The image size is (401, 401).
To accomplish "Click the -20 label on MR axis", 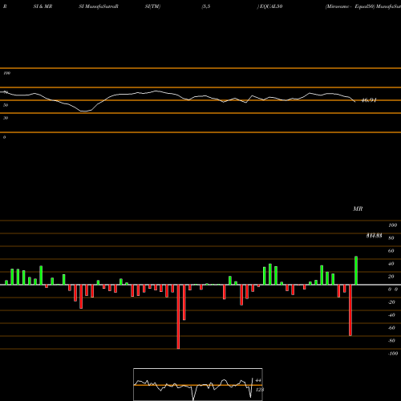I will (391, 302).
